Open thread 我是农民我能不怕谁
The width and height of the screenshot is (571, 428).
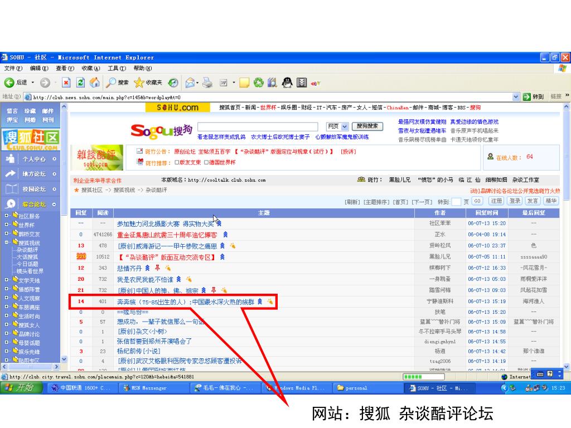tap(145, 280)
